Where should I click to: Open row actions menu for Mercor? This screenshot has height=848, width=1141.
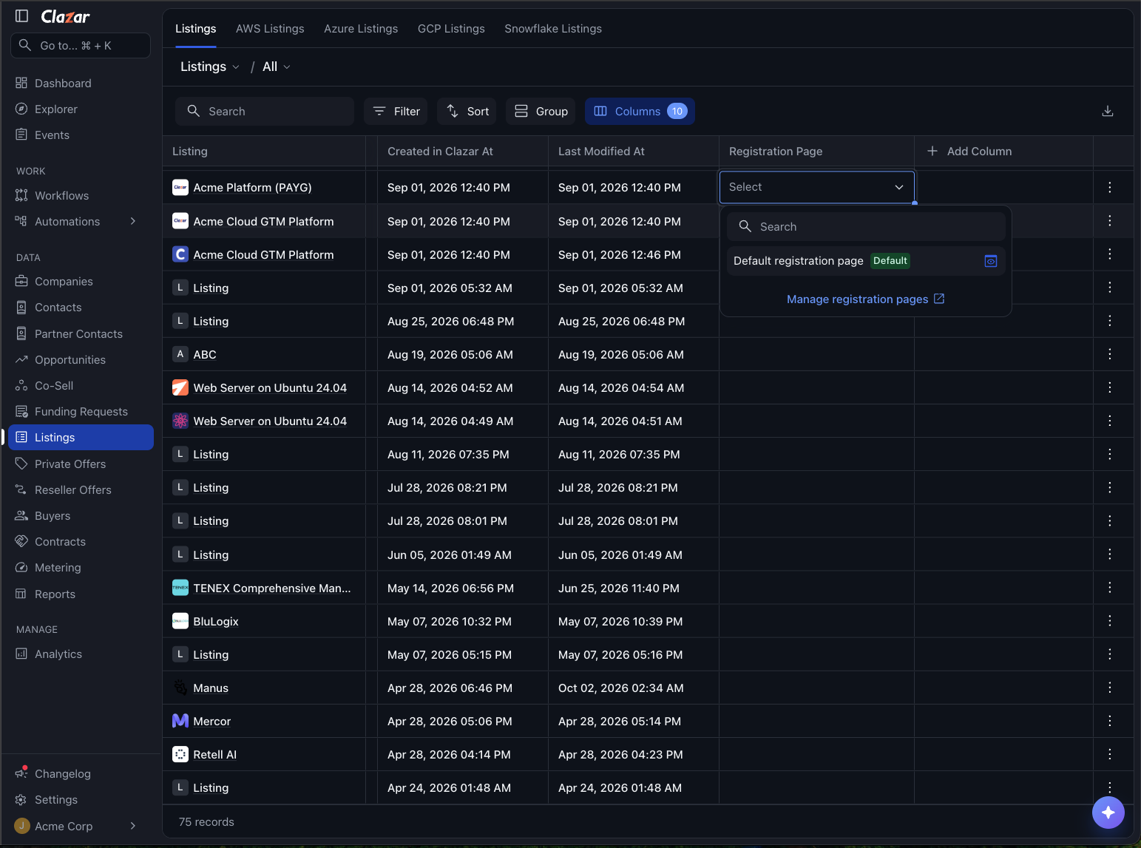[1109, 721]
